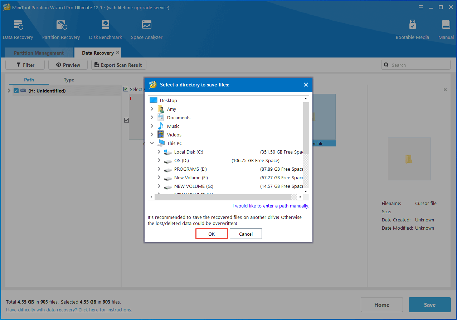Viewport: 457px width, 320px height.
Task: Click the Desktop folder icon in dialog
Action: [x=154, y=100]
